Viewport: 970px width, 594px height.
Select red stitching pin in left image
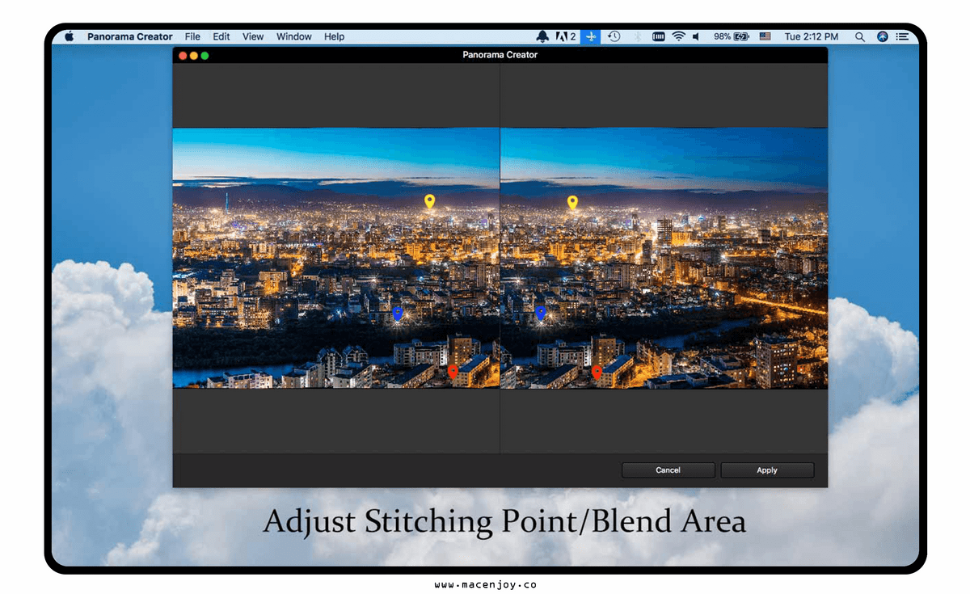coord(453,371)
